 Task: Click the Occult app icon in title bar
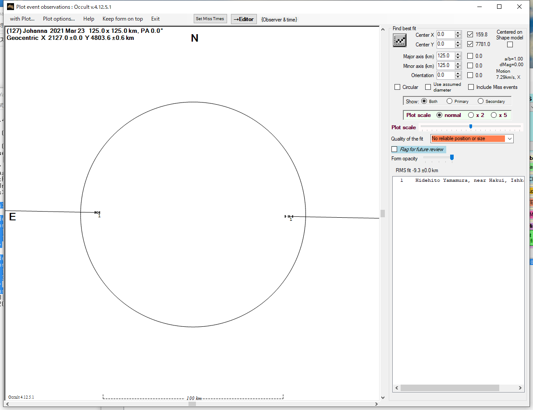[x=11, y=7]
